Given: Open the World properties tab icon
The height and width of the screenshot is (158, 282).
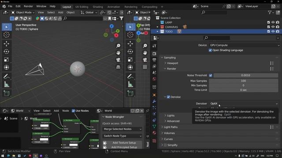Looking at the screenshot, I should [154, 79].
